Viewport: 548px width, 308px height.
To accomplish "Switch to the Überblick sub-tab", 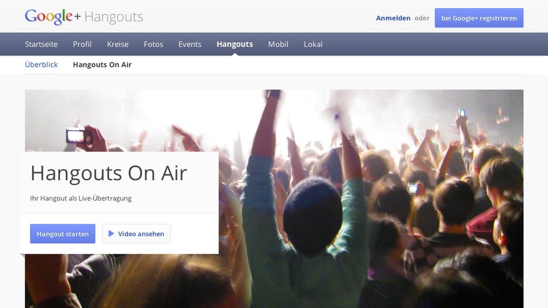I will point(41,65).
